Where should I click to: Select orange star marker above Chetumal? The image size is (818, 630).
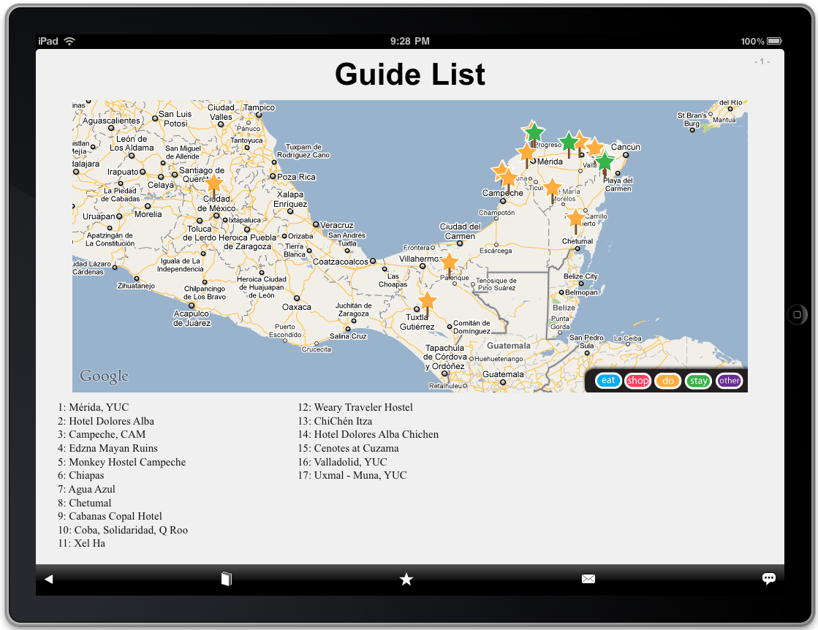[575, 219]
